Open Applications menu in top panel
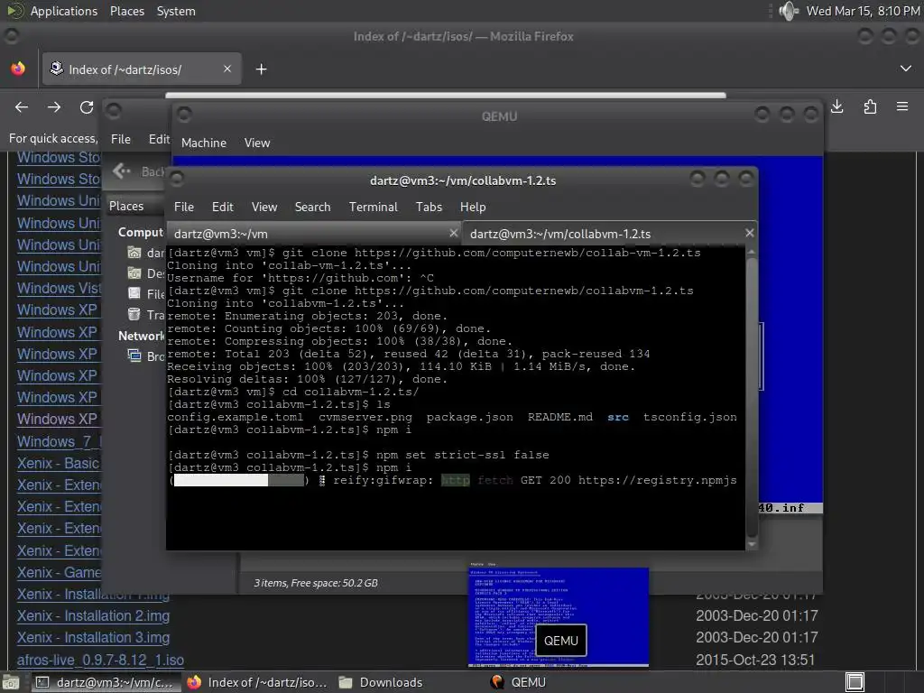The width and height of the screenshot is (924, 693). [x=64, y=11]
